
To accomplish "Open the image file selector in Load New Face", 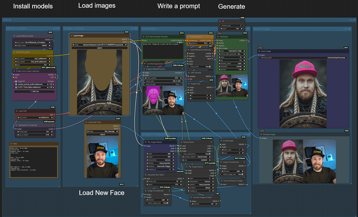I will point(102,132).
